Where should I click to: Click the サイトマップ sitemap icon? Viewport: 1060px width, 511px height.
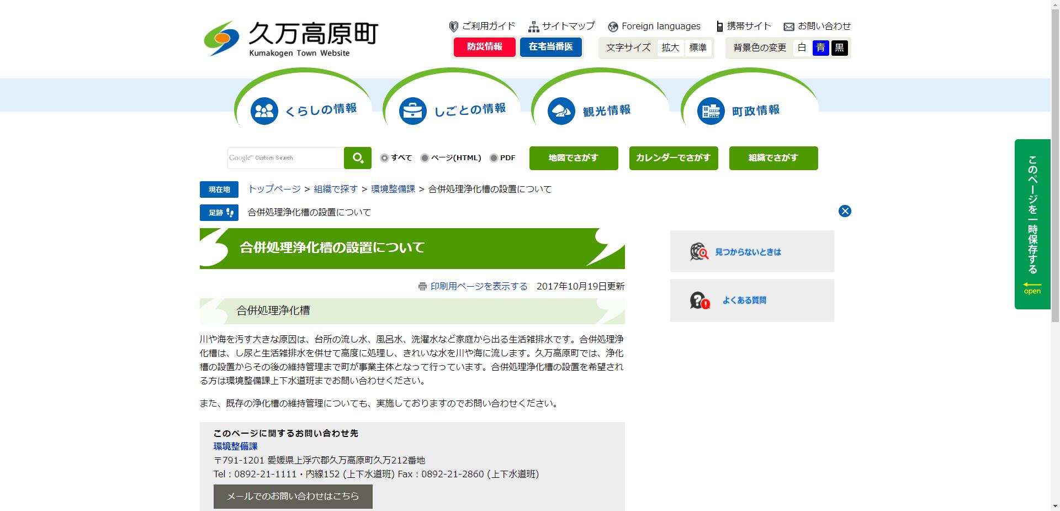(533, 26)
